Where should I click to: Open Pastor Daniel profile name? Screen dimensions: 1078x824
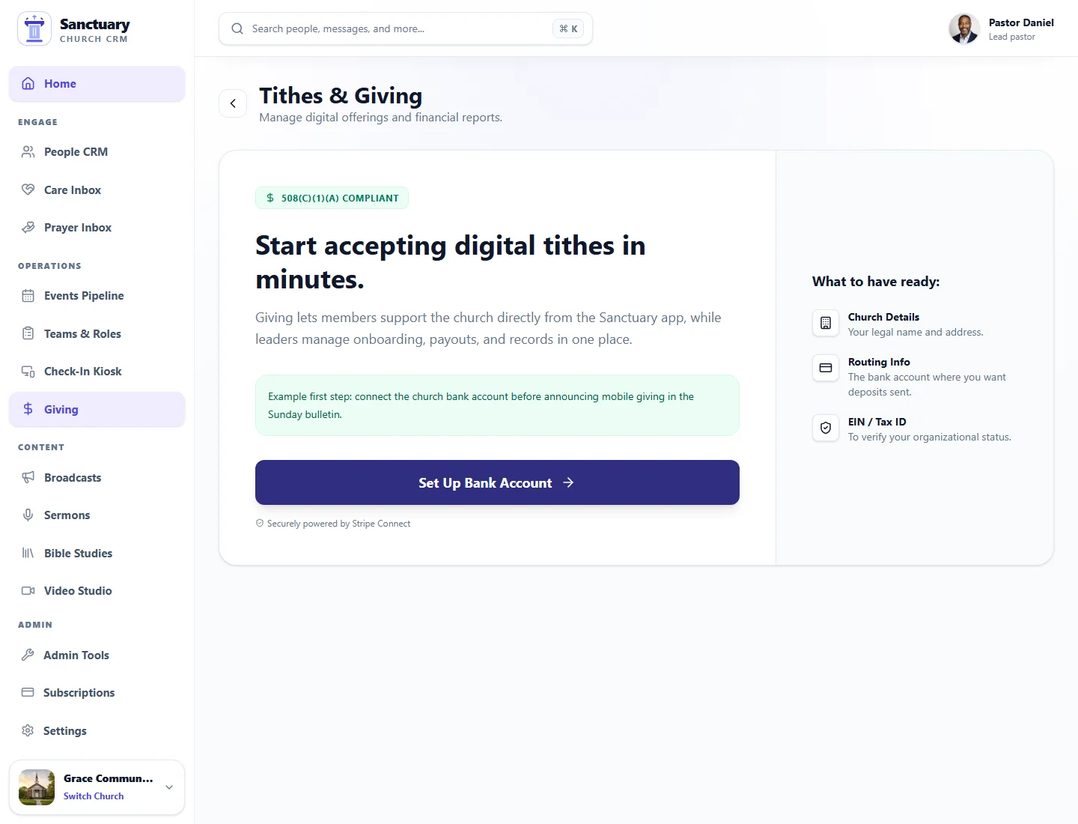(x=1021, y=22)
